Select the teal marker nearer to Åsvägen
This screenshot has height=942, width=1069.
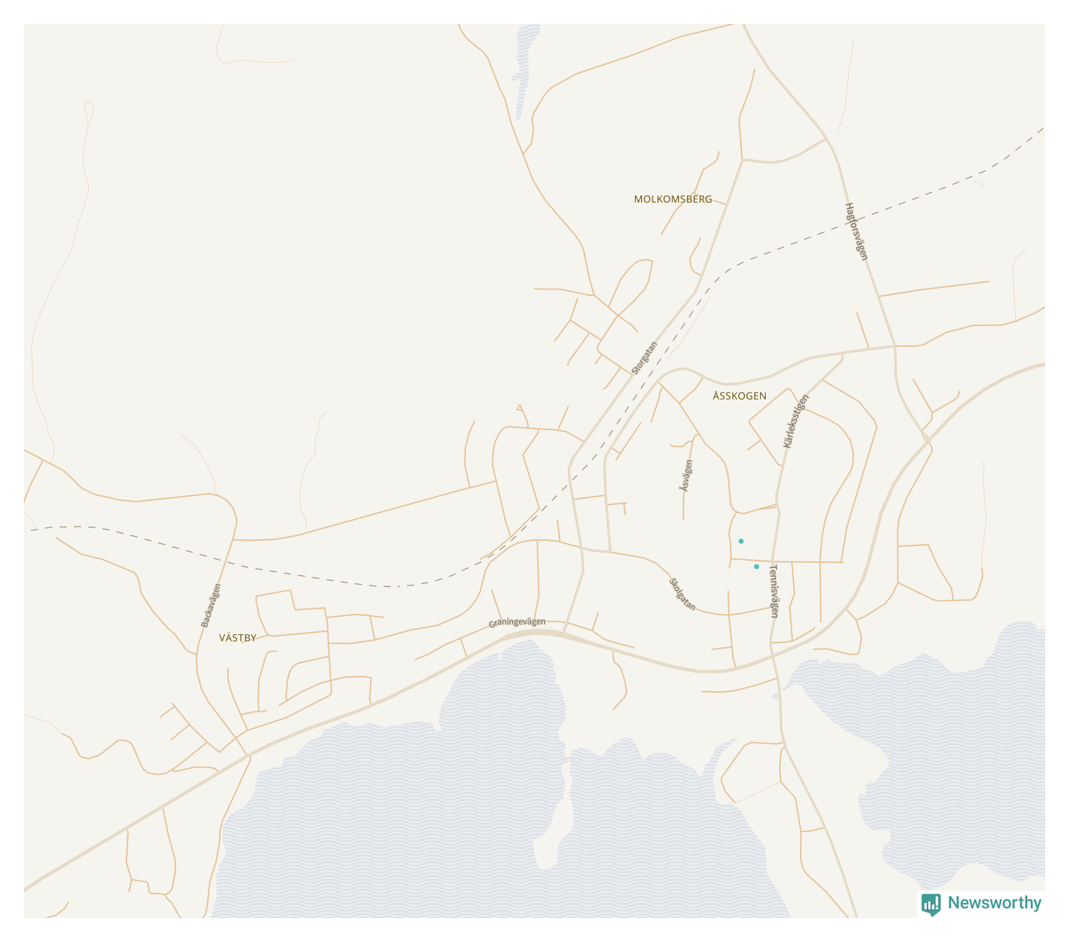point(741,541)
